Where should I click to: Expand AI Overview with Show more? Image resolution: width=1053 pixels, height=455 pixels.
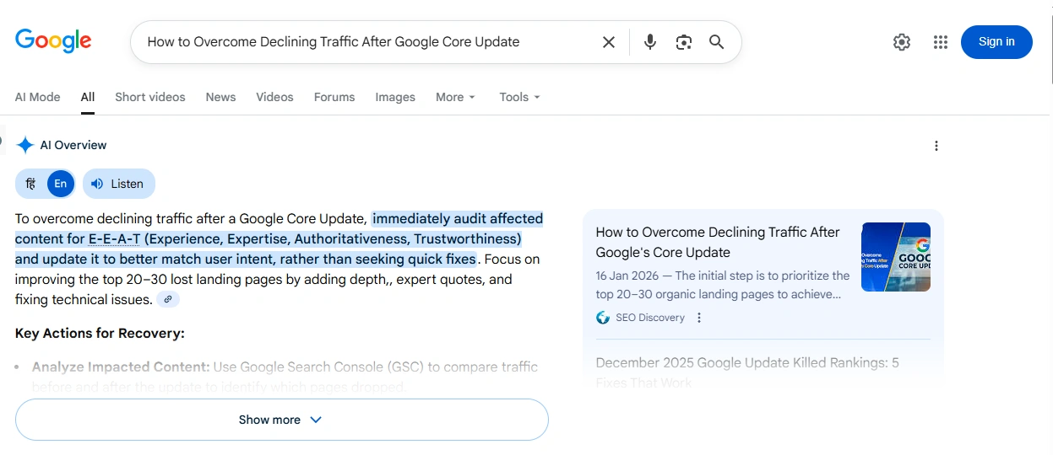(282, 420)
